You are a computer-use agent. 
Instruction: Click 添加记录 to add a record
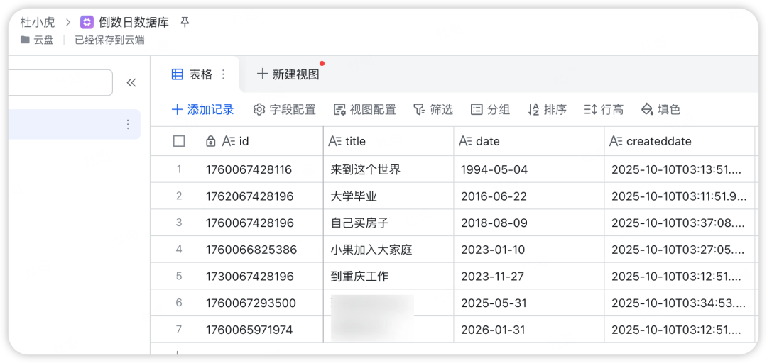tap(202, 109)
